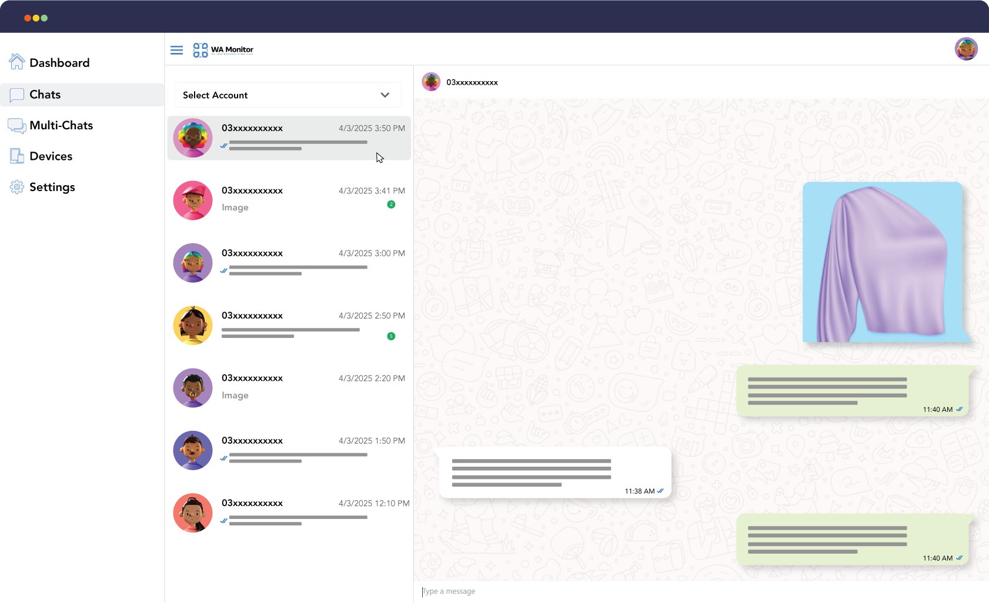
Task: Click the contact number in chat header
Action: (x=472, y=82)
